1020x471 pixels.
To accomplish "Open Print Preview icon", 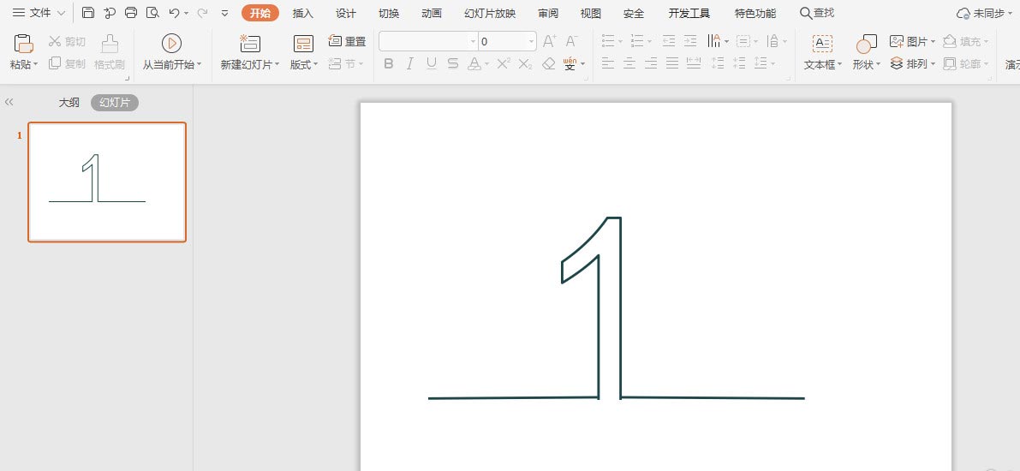I will click(x=152, y=13).
